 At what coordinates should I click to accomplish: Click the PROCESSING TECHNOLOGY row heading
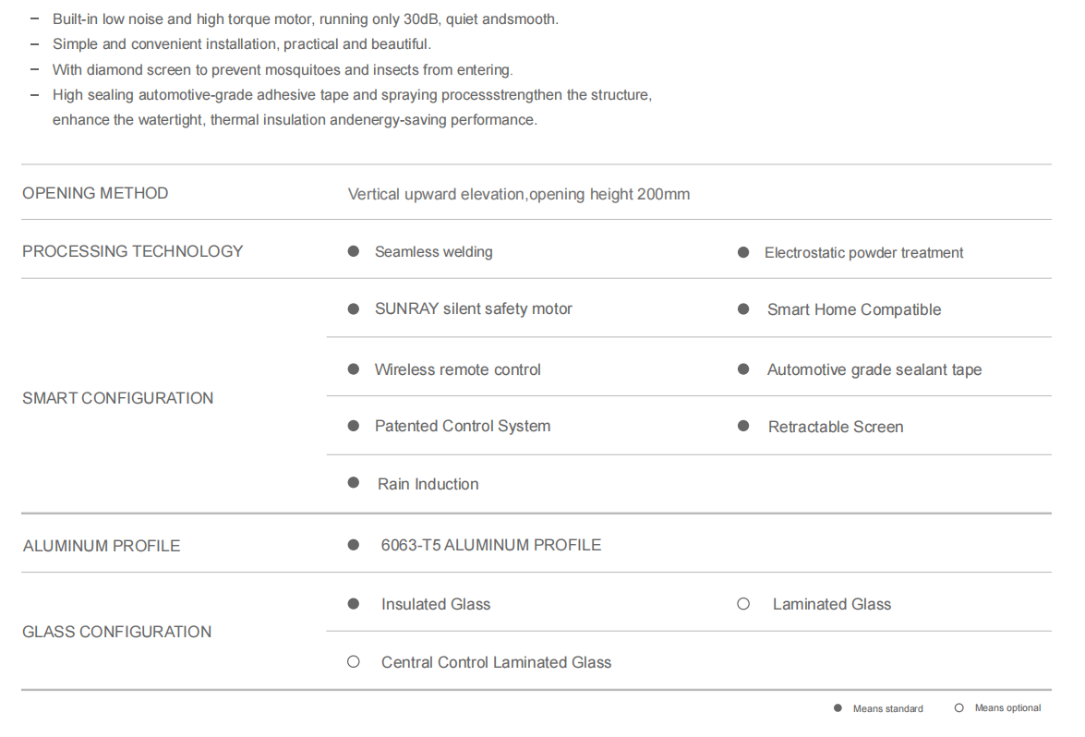click(133, 251)
